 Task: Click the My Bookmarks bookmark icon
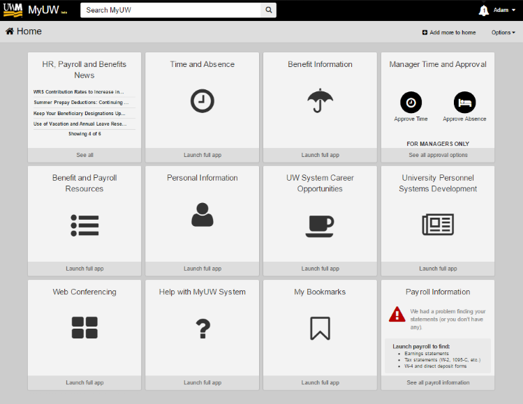point(321,329)
